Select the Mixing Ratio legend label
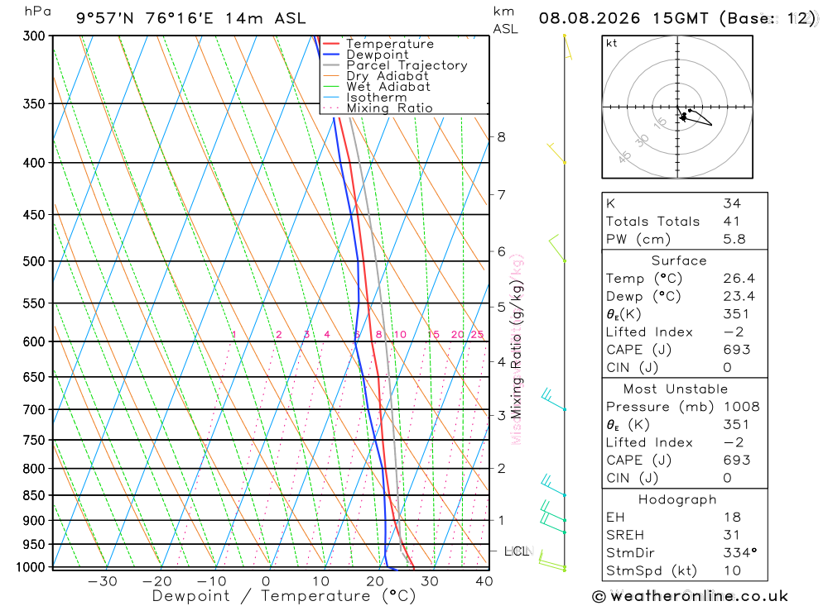 (389, 108)
